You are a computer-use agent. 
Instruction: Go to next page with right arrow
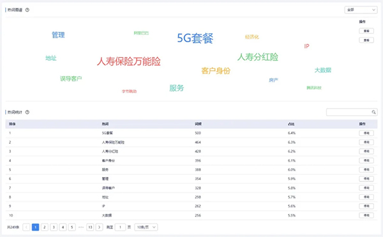coord(99,227)
